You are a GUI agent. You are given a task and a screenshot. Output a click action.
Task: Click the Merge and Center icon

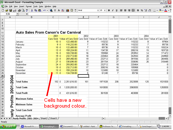point(133,10)
